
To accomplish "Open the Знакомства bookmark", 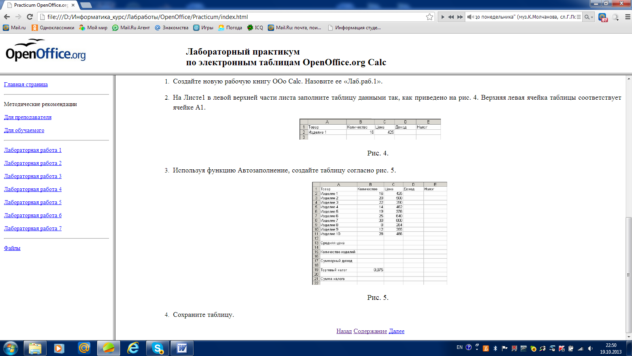I will 171,28.
